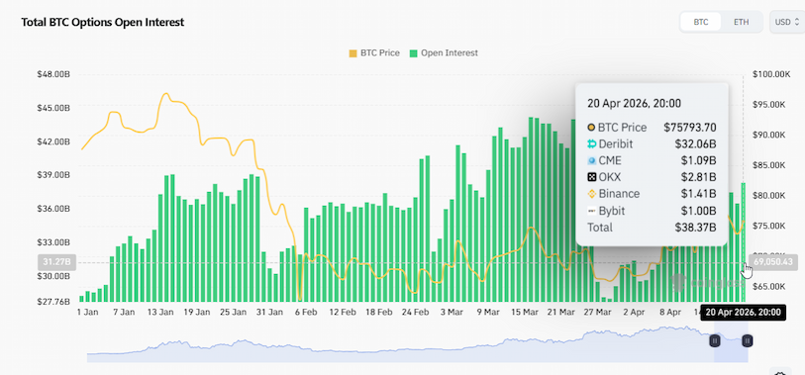Click the green Open Interest legend swatch
The height and width of the screenshot is (375, 805).
(413, 52)
